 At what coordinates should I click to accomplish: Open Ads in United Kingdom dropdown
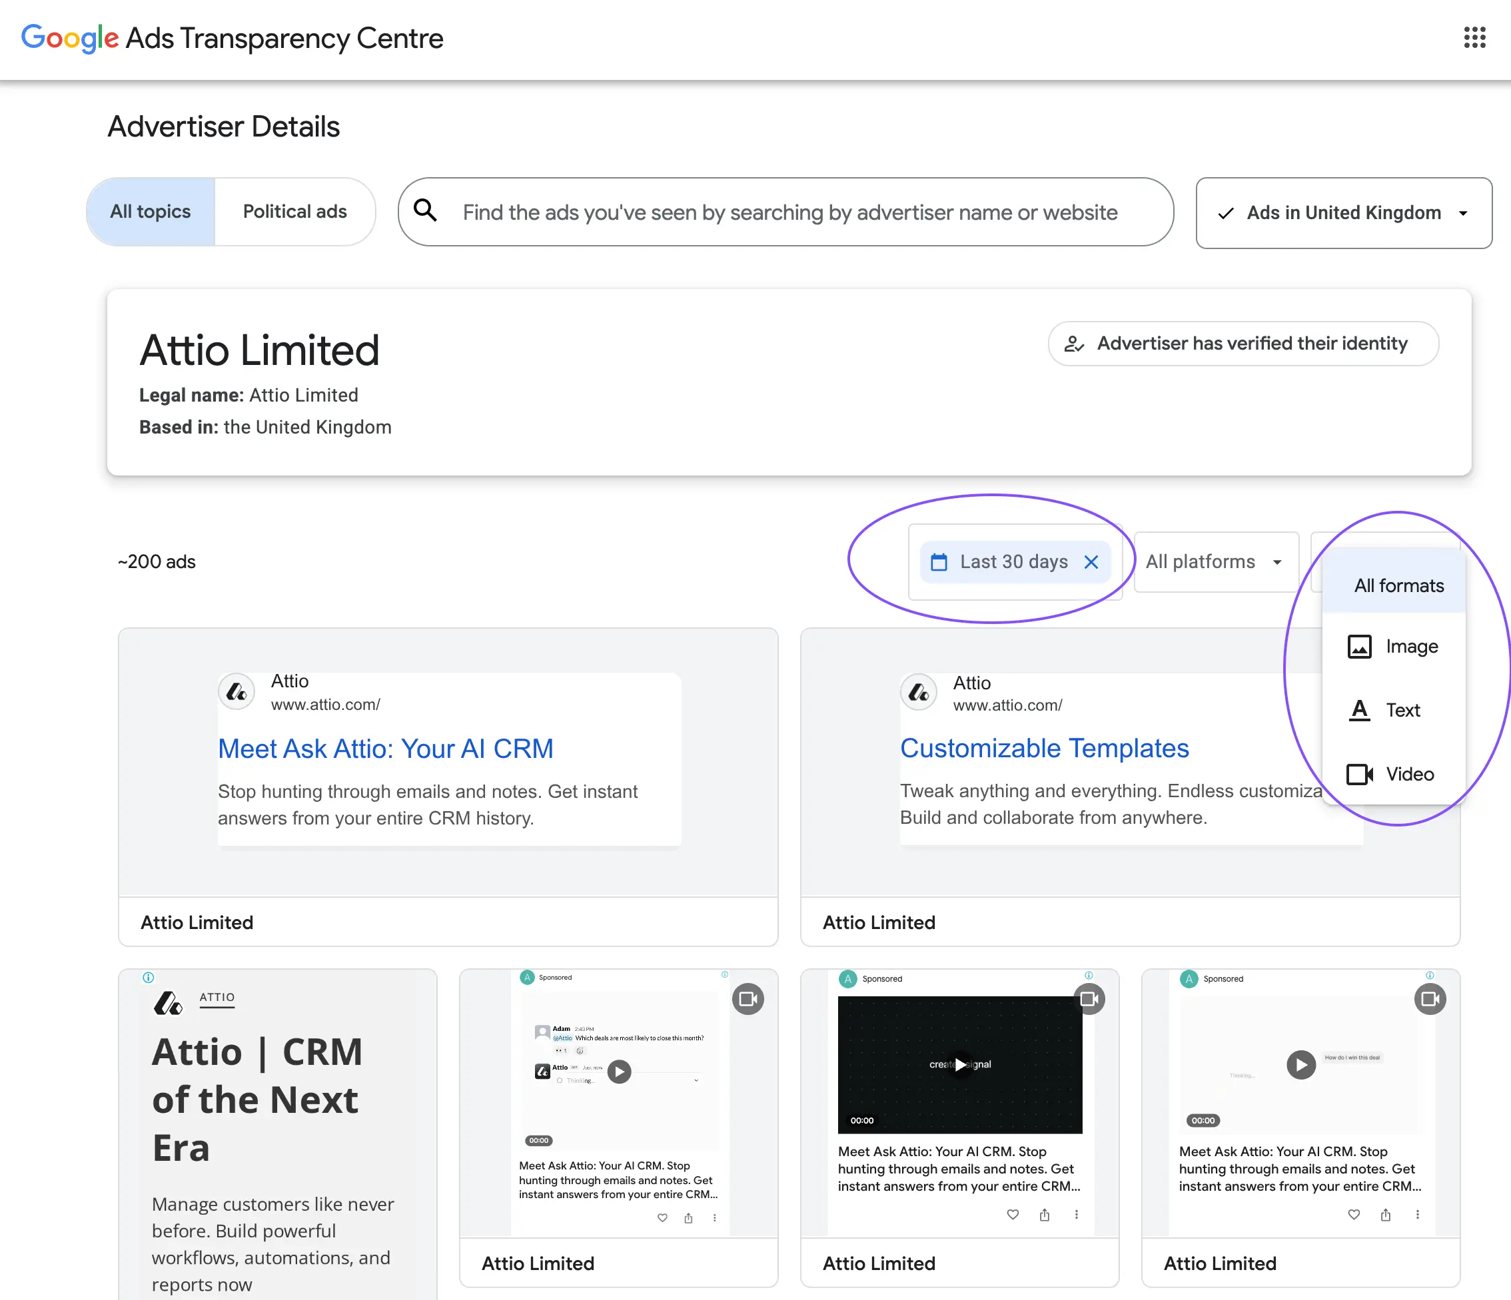pyautogui.click(x=1343, y=213)
